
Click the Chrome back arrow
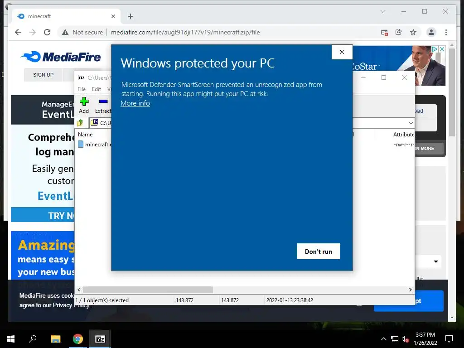[18, 32]
